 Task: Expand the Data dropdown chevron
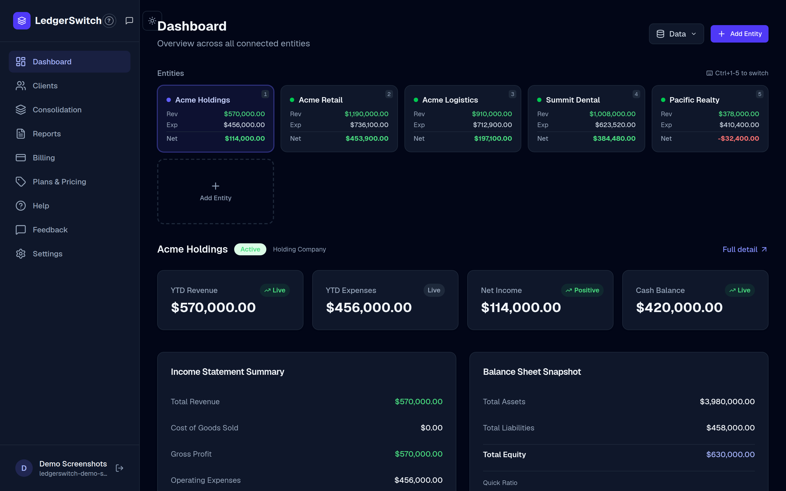(x=694, y=34)
